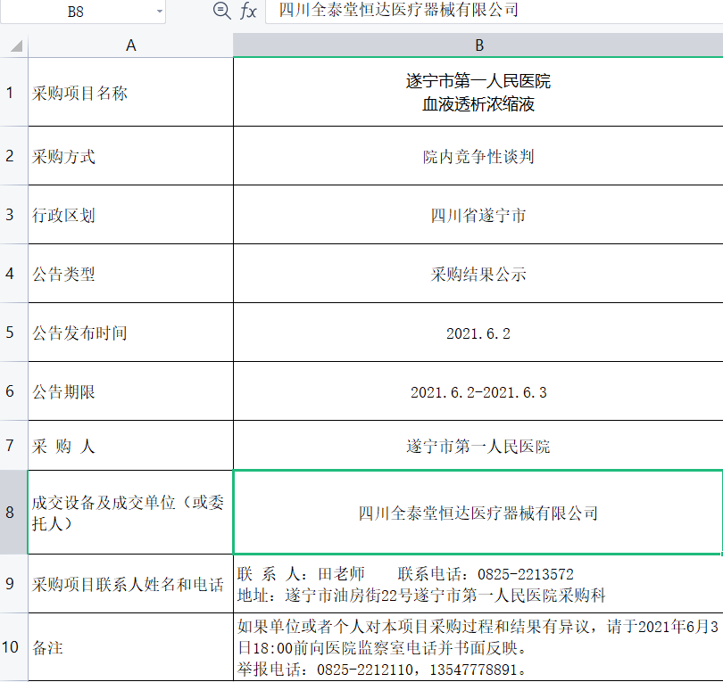723x682 pixels.
Task: Select row 1 header
Action: click(x=13, y=92)
